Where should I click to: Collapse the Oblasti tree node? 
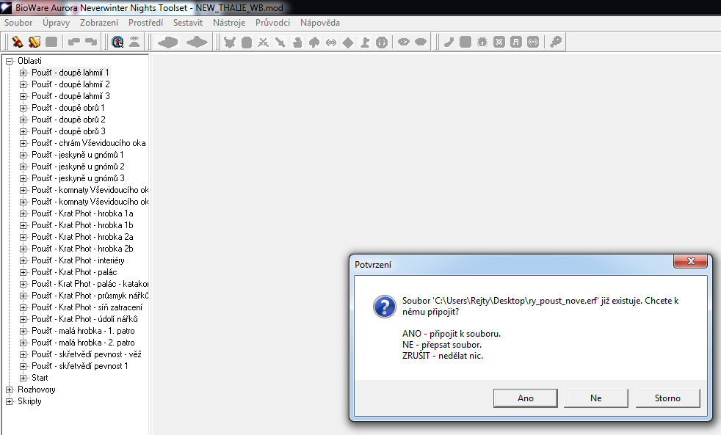pos(10,61)
